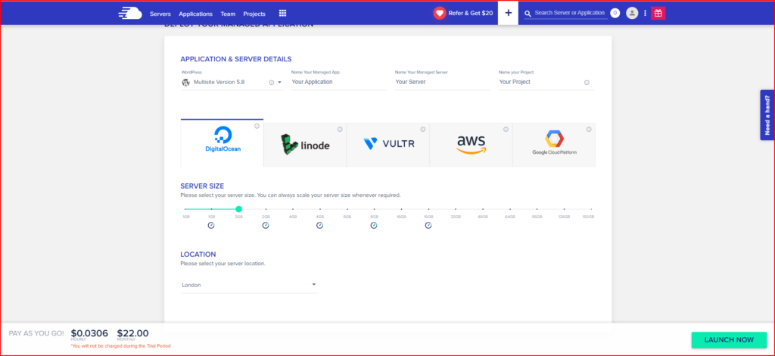
Task: Click the Your Project name field
Action: (x=540, y=82)
